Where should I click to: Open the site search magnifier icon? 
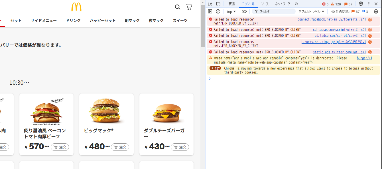(178, 7)
